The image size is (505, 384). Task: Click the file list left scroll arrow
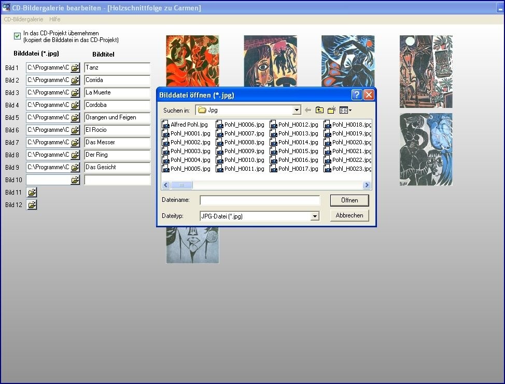tap(166, 185)
